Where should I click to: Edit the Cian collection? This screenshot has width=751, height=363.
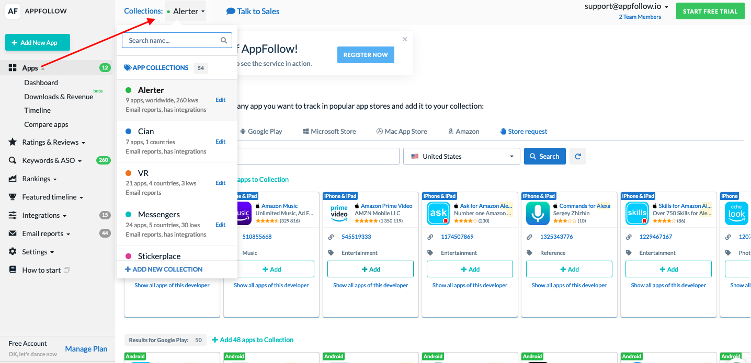coord(221,142)
